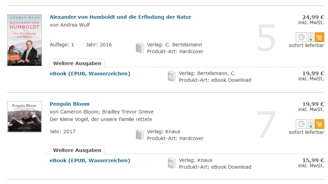Image resolution: width=328 pixels, height=184 pixels.
Task: Click the Humboldt hardcover price 24,99 €
Action: (x=313, y=17)
